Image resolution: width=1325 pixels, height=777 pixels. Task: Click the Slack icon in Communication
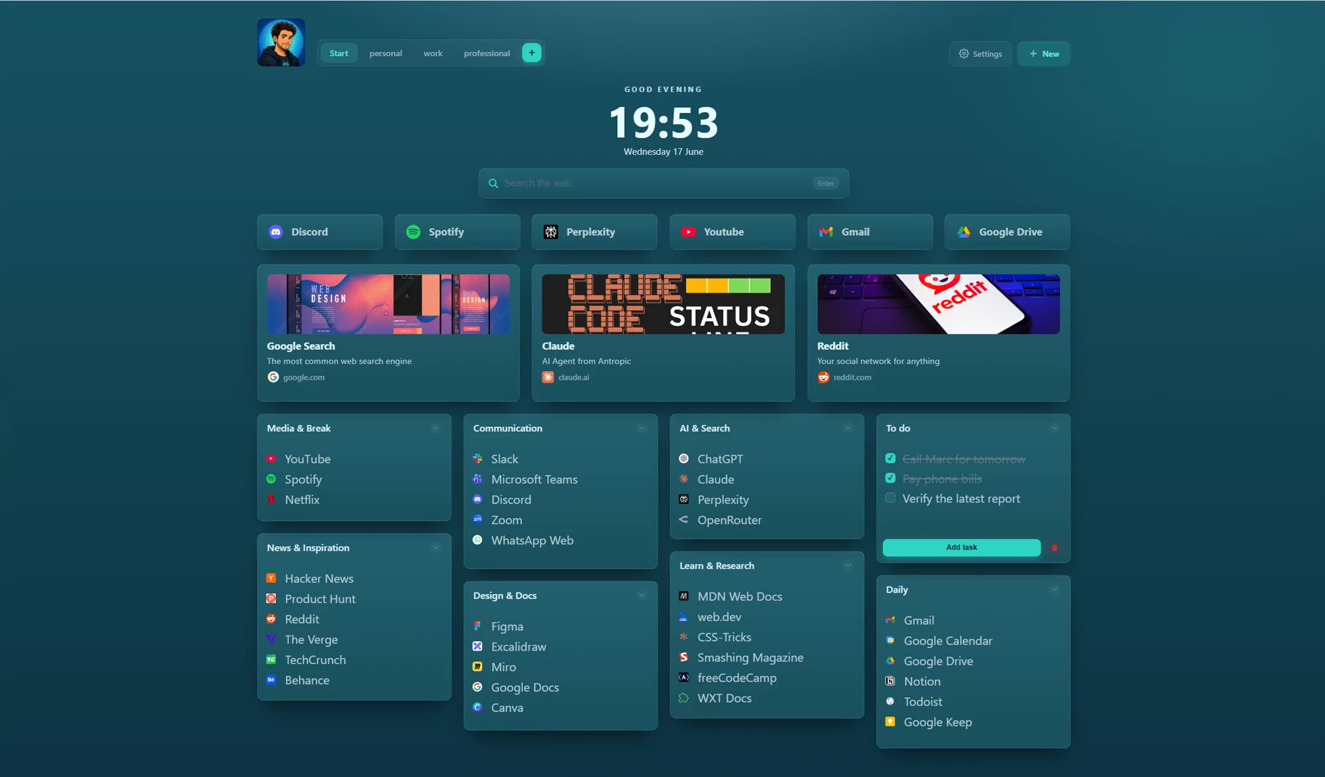[477, 459]
